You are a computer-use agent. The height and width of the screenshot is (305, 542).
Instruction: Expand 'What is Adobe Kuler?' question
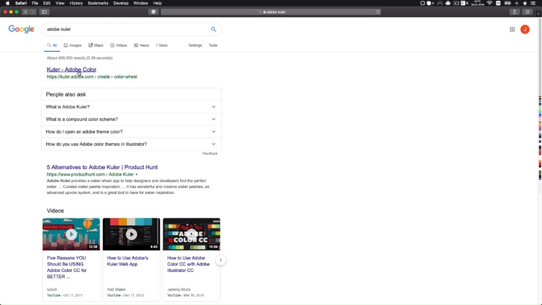pos(131,107)
